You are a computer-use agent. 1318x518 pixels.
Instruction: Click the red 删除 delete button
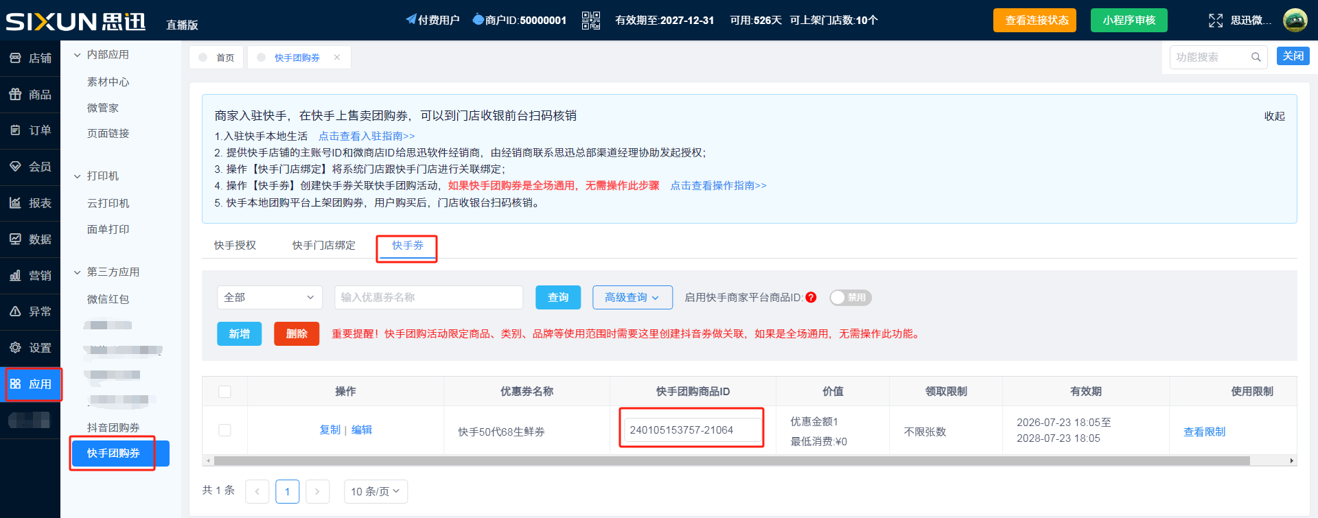pos(297,333)
